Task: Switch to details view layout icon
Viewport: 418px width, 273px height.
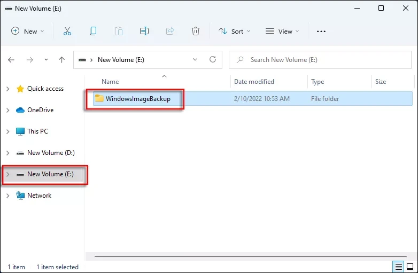Action: pos(399,267)
